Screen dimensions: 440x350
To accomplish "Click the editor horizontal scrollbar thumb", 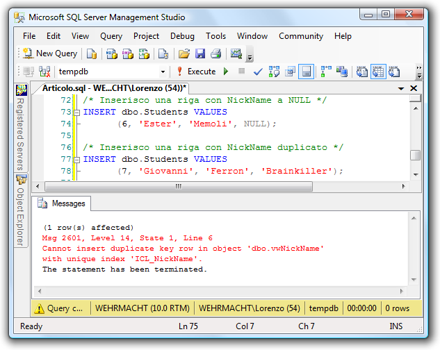I will pos(179,186).
